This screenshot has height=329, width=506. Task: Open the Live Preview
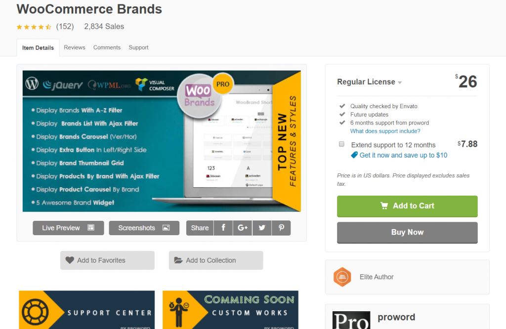[x=68, y=228]
